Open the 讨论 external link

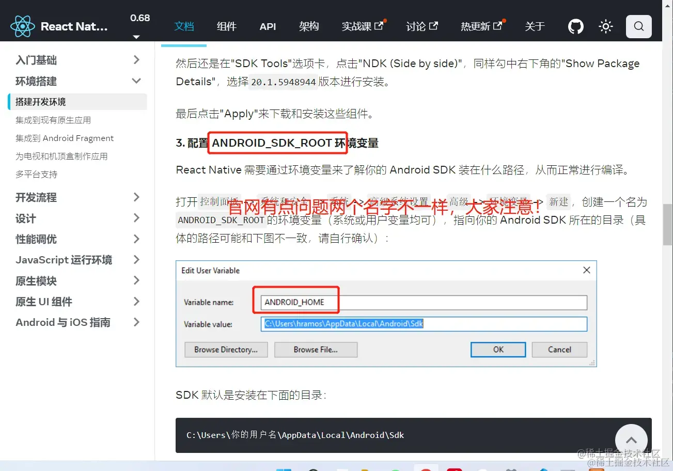[x=422, y=26]
